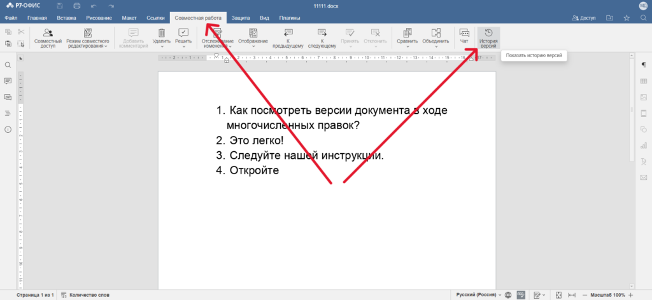Image resolution: width=652 pixels, height=300 pixels.
Task: Open the Русский (Россия) language dropdown
Action: point(479,295)
